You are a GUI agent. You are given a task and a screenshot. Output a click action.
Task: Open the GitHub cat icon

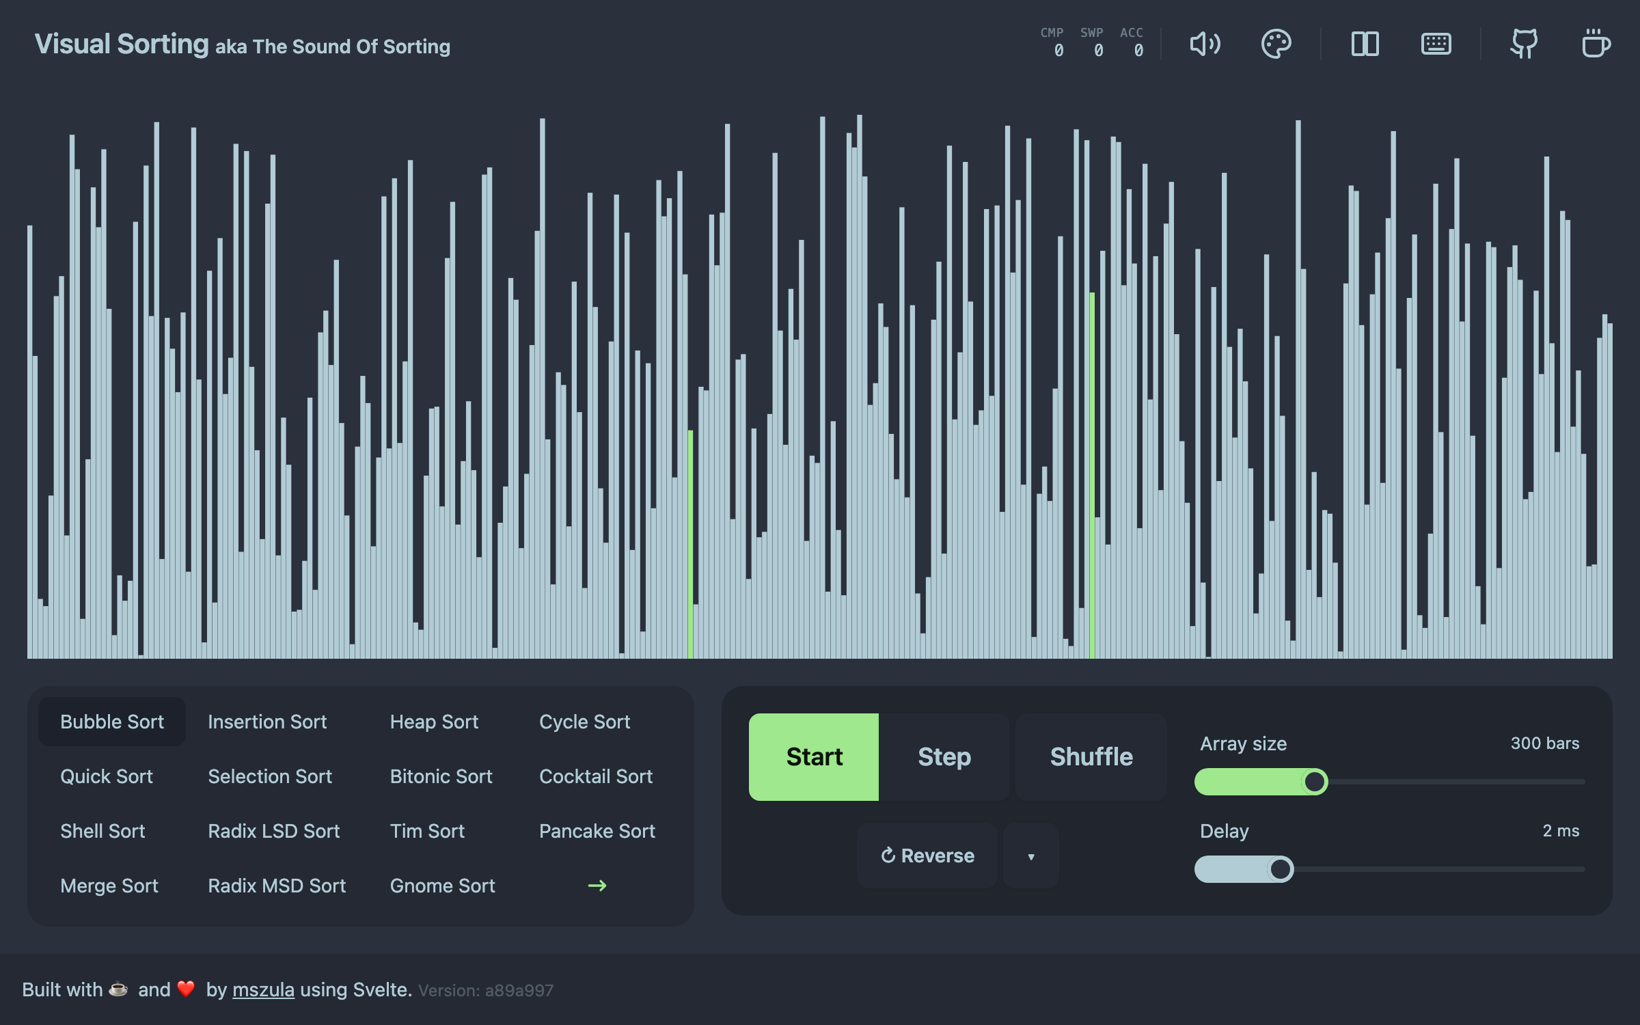[1524, 44]
